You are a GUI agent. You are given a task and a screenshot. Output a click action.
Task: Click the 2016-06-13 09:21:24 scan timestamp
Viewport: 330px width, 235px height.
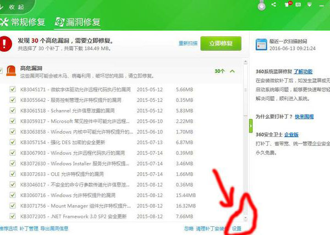293,48
